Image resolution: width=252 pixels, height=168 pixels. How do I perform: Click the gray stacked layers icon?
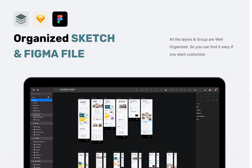[21, 19]
